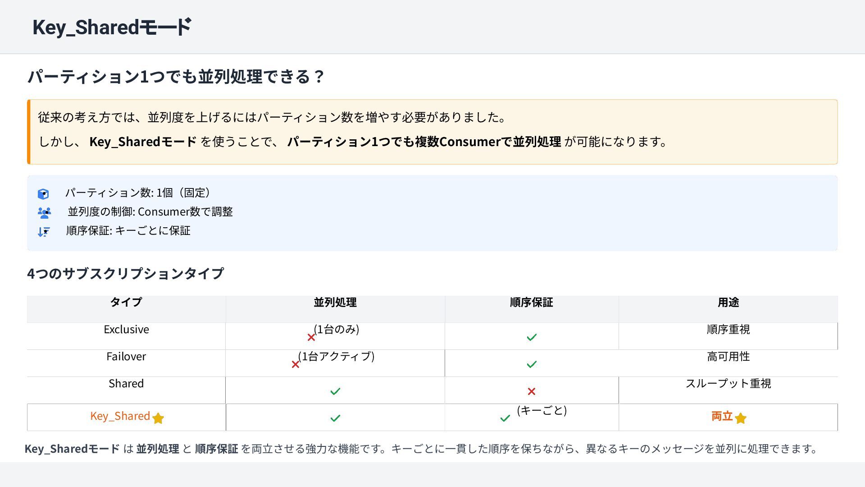This screenshot has width=865, height=487.
Task: Click the green check beside (キーごと)
Action: (505, 418)
